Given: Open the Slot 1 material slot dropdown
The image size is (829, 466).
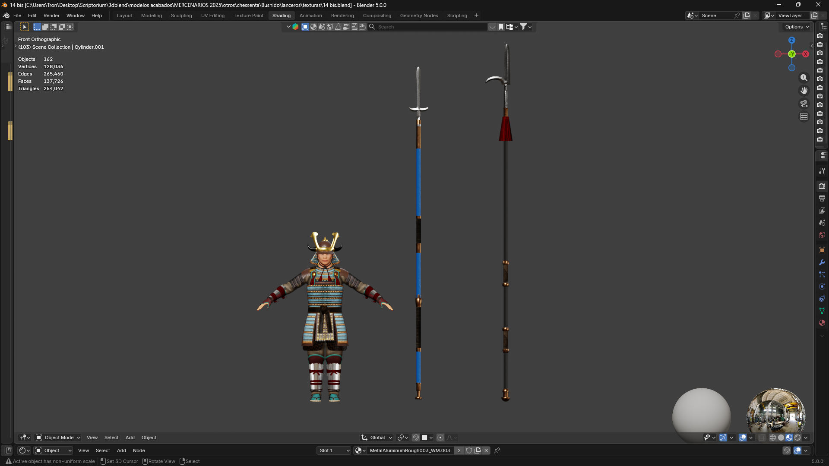Looking at the screenshot, I should coord(334,450).
